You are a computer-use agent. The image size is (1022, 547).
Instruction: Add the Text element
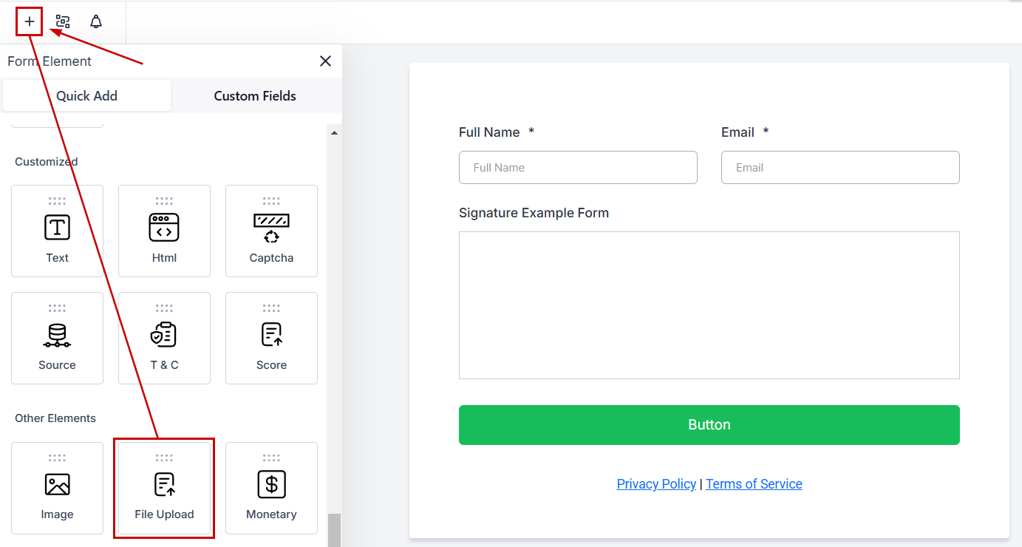click(x=57, y=231)
